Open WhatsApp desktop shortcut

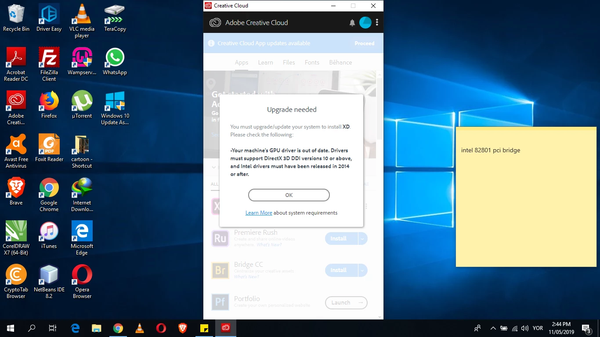(x=115, y=61)
